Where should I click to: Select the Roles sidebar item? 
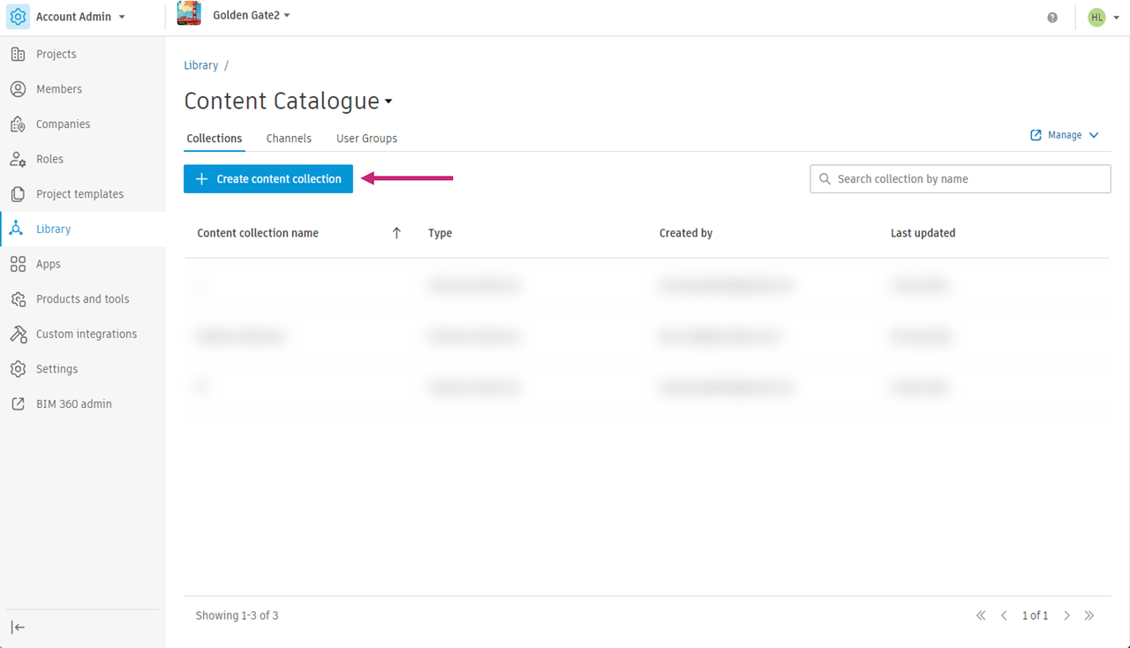tap(49, 159)
